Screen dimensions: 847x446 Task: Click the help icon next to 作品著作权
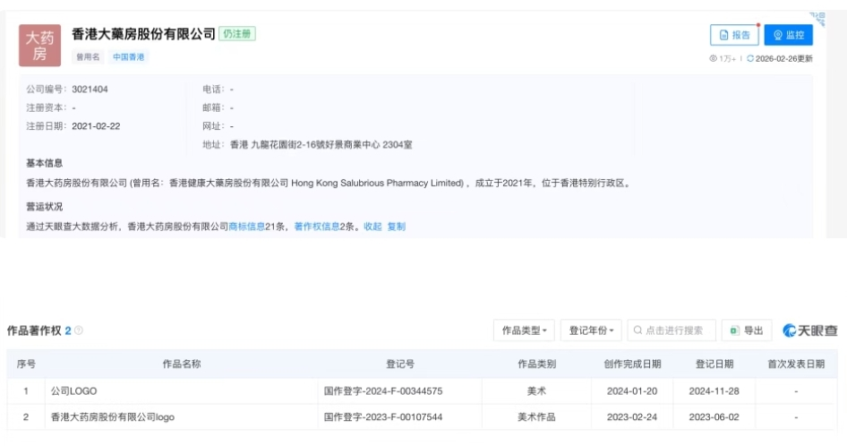[x=79, y=331]
